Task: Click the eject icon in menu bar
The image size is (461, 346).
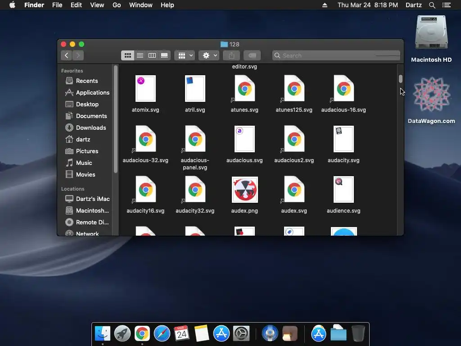Action: (325, 5)
